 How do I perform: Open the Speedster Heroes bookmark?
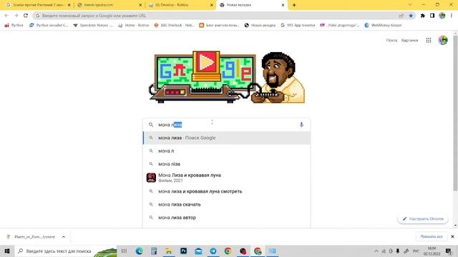pyautogui.click(x=93, y=26)
